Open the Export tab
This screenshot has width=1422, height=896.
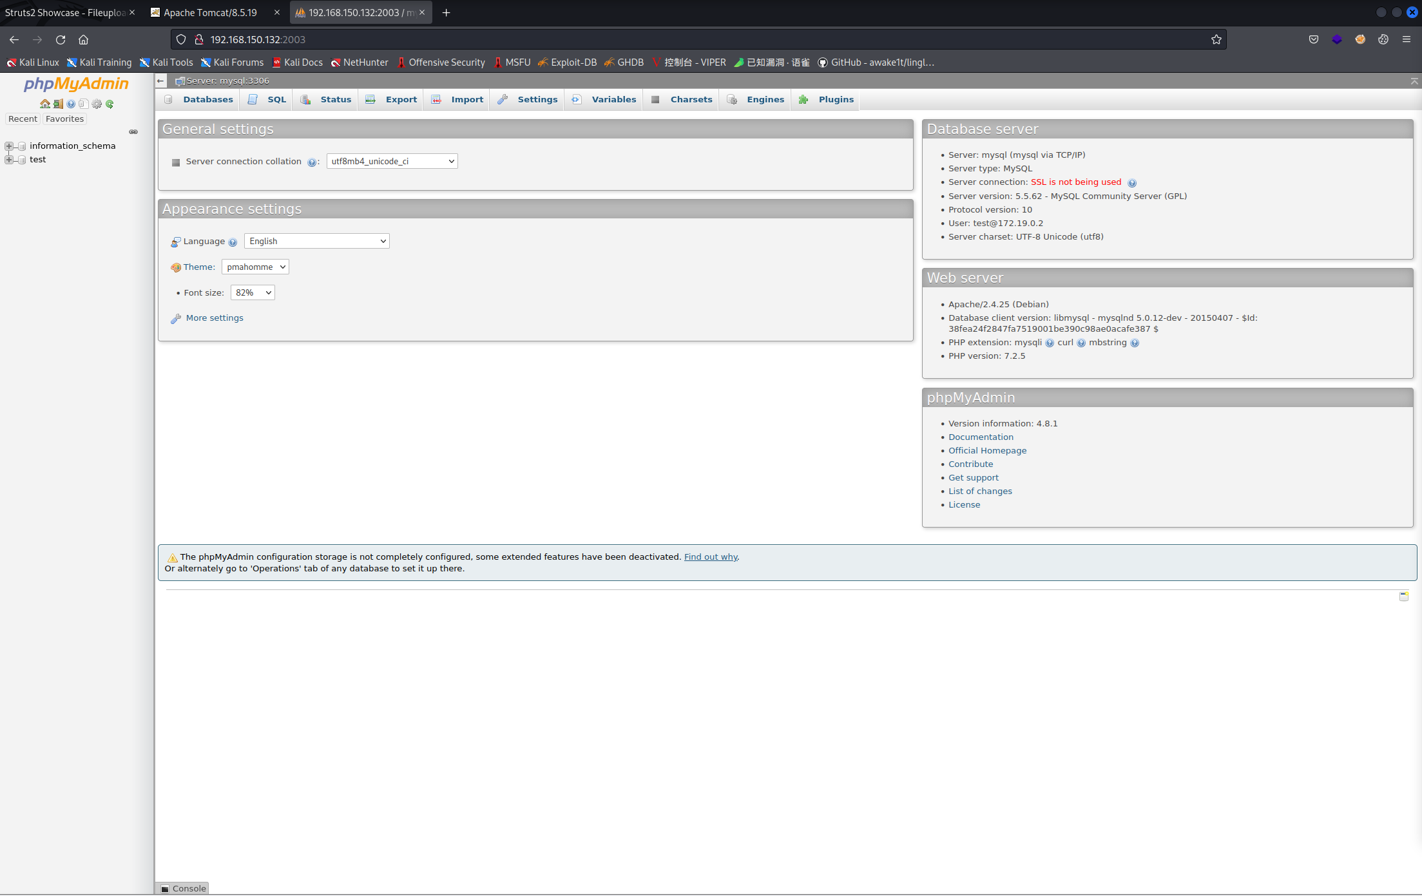tap(391, 100)
